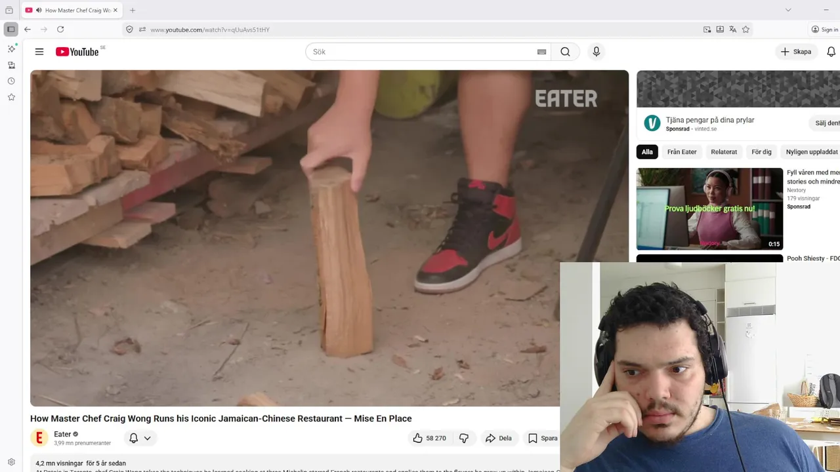The height and width of the screenshot is (472, 840).
Task: Go forward with the browser forward arrow
Action: pos(44,29)
